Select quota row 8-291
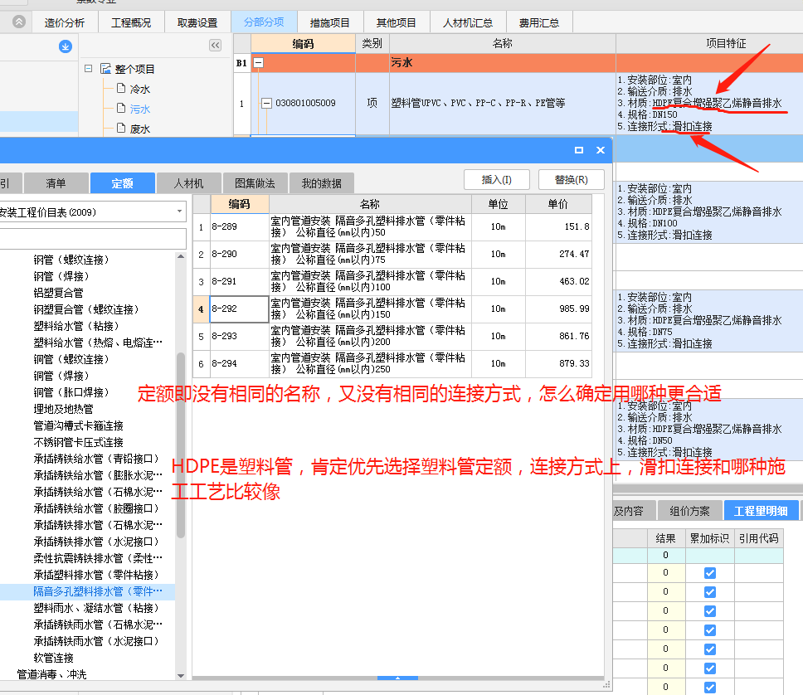Screen dimensions: 803x695 tap(393, 282)
